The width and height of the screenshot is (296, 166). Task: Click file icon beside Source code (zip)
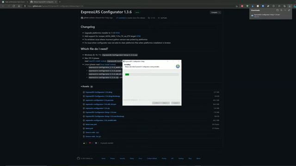tap(84, 132)
